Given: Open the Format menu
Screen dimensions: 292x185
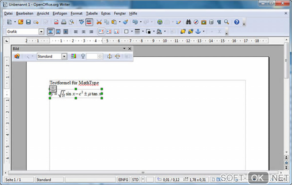Looking at the screenshot, I should tap(76, 13).
